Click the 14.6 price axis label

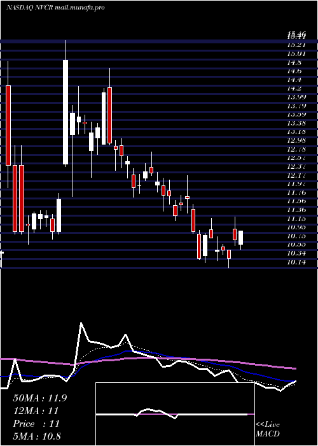point(294,71)
